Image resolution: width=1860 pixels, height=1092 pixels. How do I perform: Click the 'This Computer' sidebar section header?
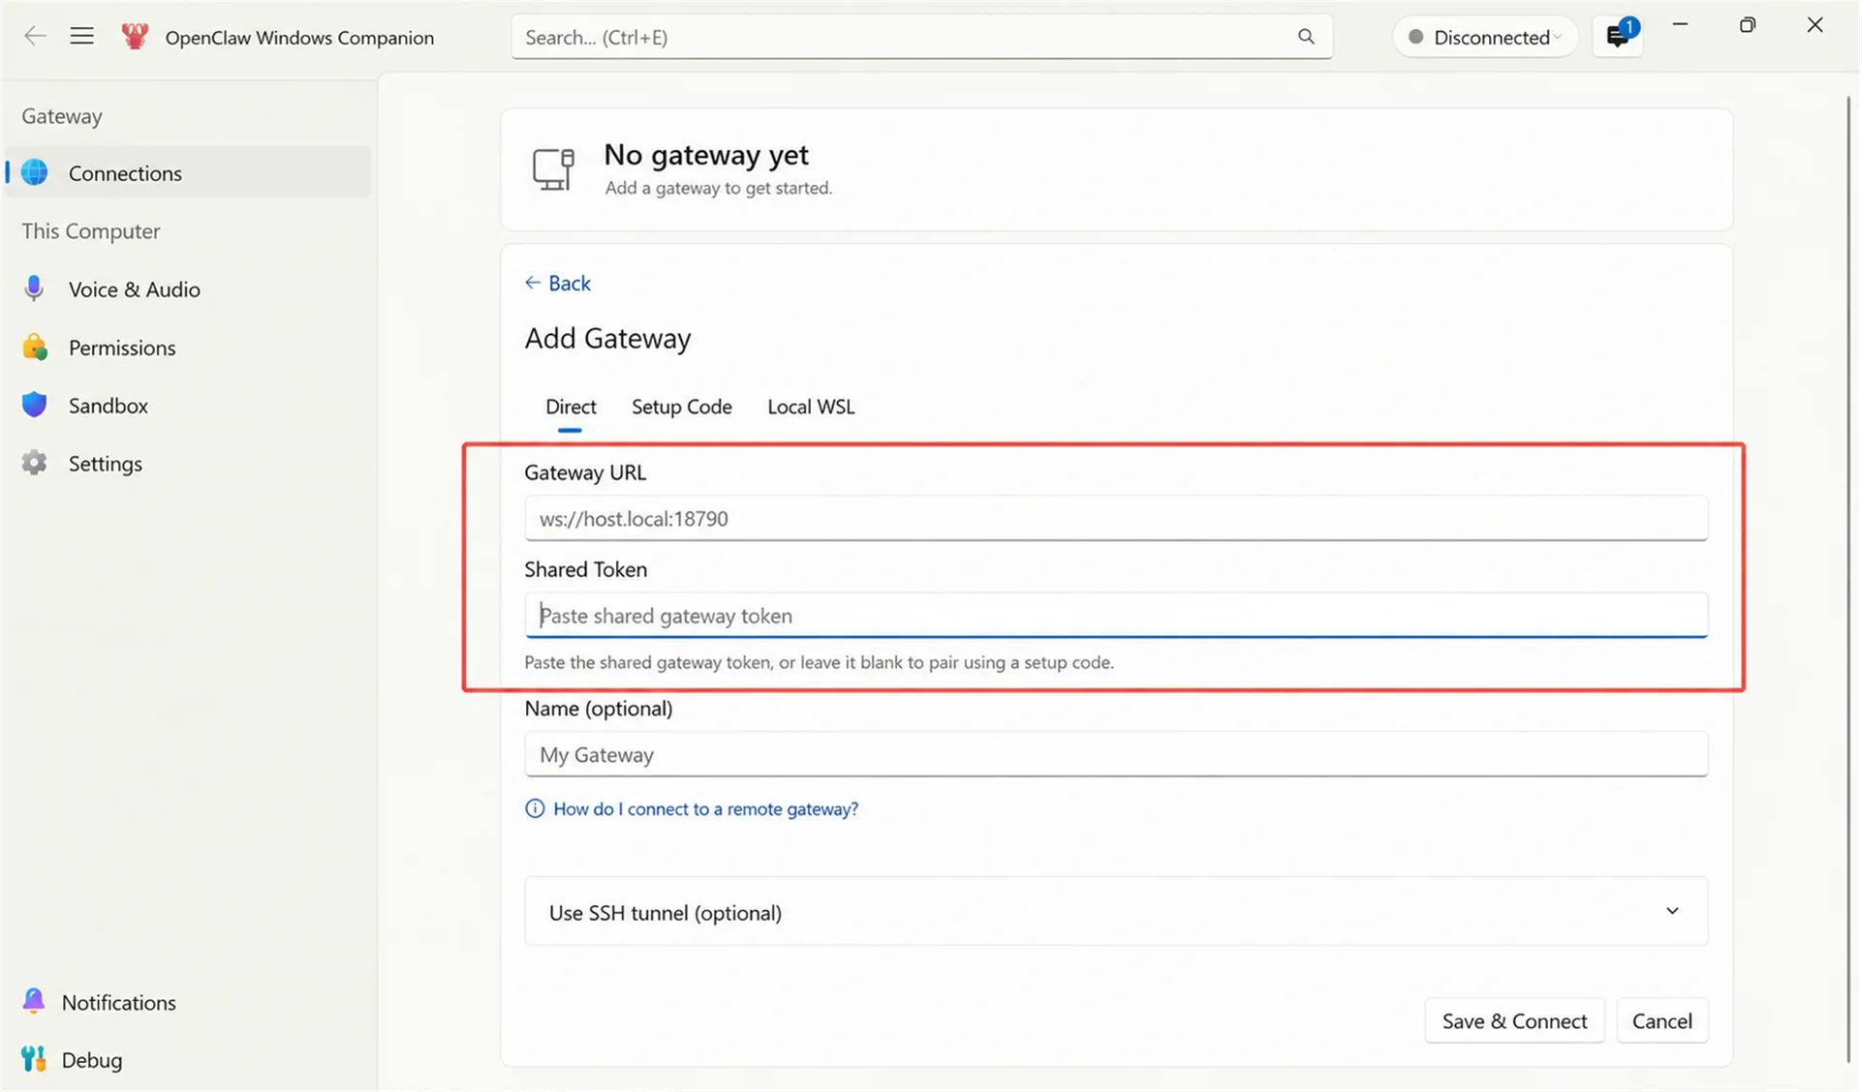point(91,231)
